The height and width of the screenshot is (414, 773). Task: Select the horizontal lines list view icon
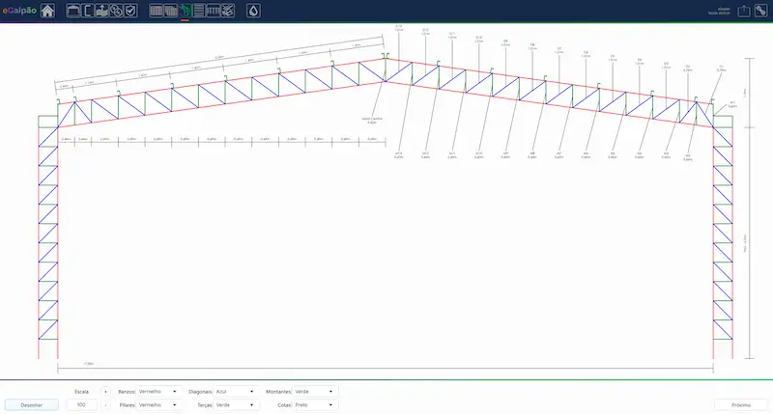[198, 11]
